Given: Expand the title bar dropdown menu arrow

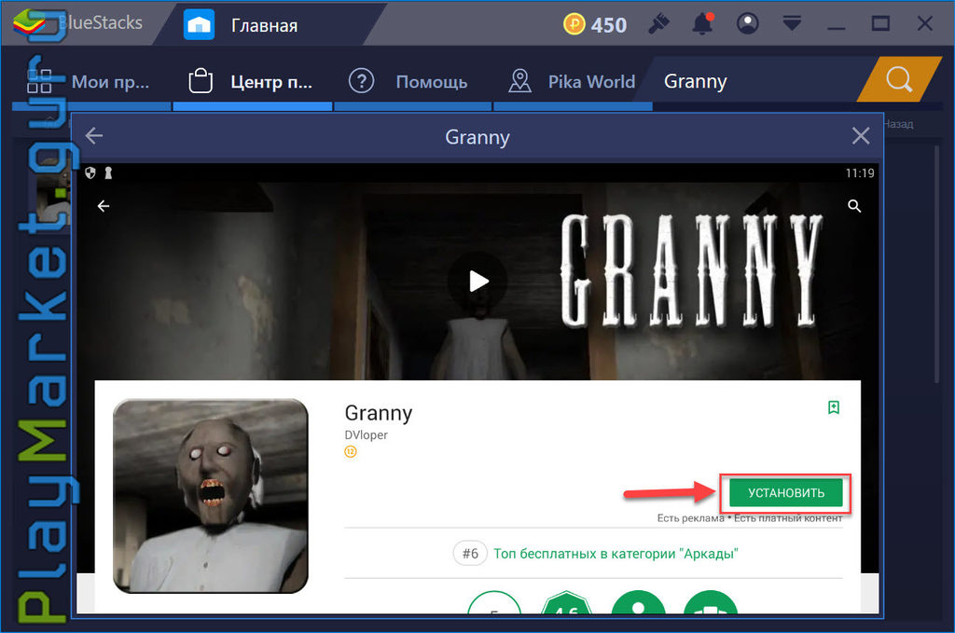Looking at the screenshot, I should (792, 23).
